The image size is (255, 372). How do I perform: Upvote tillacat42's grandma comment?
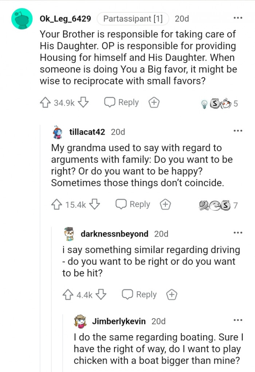pos(57,205)
